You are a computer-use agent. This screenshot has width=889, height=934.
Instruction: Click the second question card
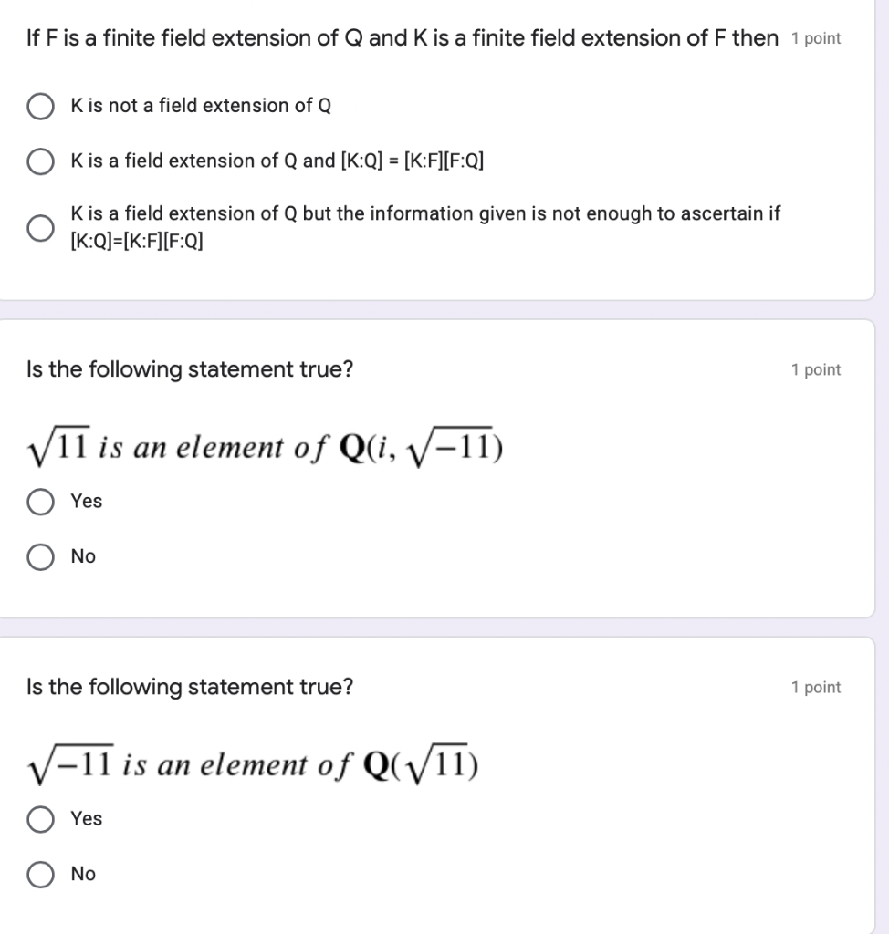click(x=438, y=465)
